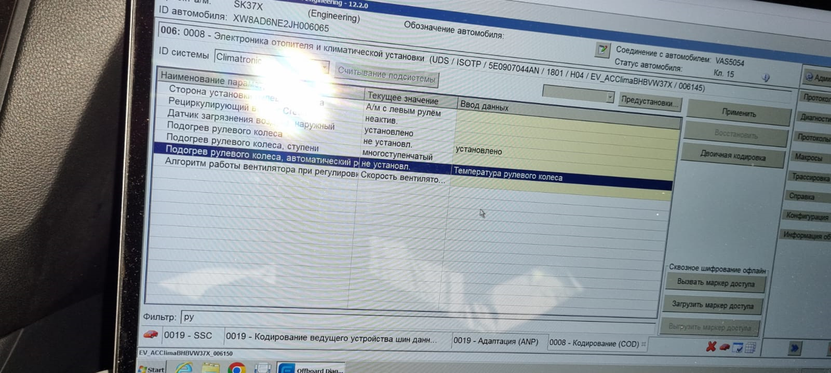Click the notepad edit icon near connection info

(602, 50)
